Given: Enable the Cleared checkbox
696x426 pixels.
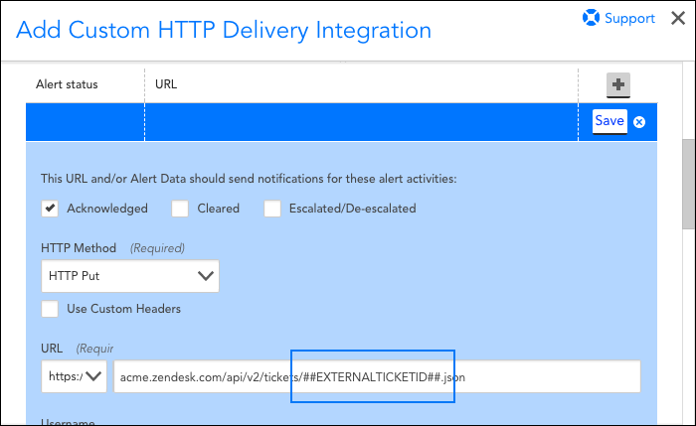Looking at the screenshot, I should 180,208.
